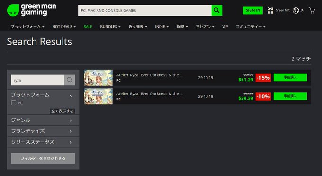This screenshot has width=322, height=176.
Task: Open the プラットフォーム navigation dropdown
Action: [27, 27]
